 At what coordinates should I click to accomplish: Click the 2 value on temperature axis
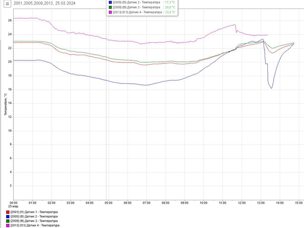[x=10, y=186]
